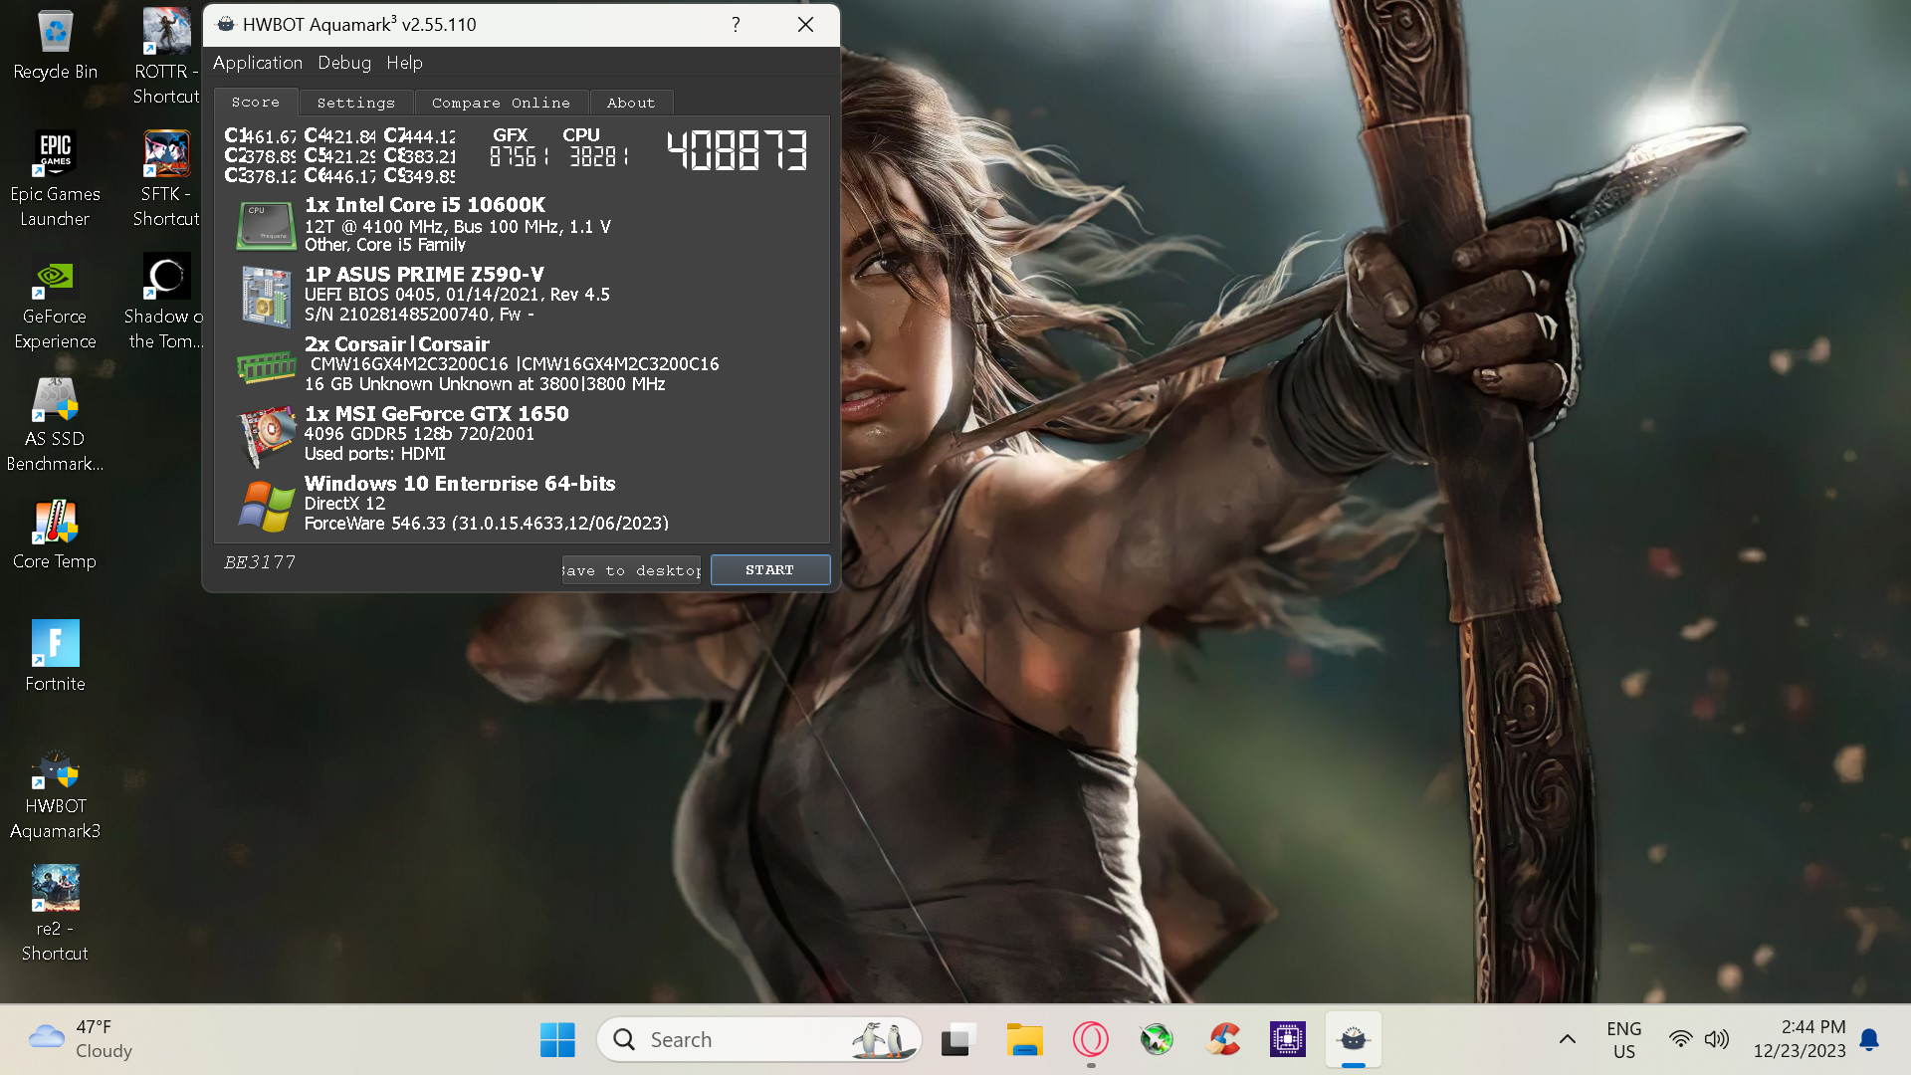Click the ASUS PRIME Z590-V heading

click(424, 275)
